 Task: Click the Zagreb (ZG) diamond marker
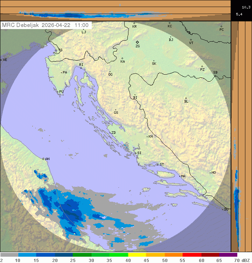coord(137,42)
